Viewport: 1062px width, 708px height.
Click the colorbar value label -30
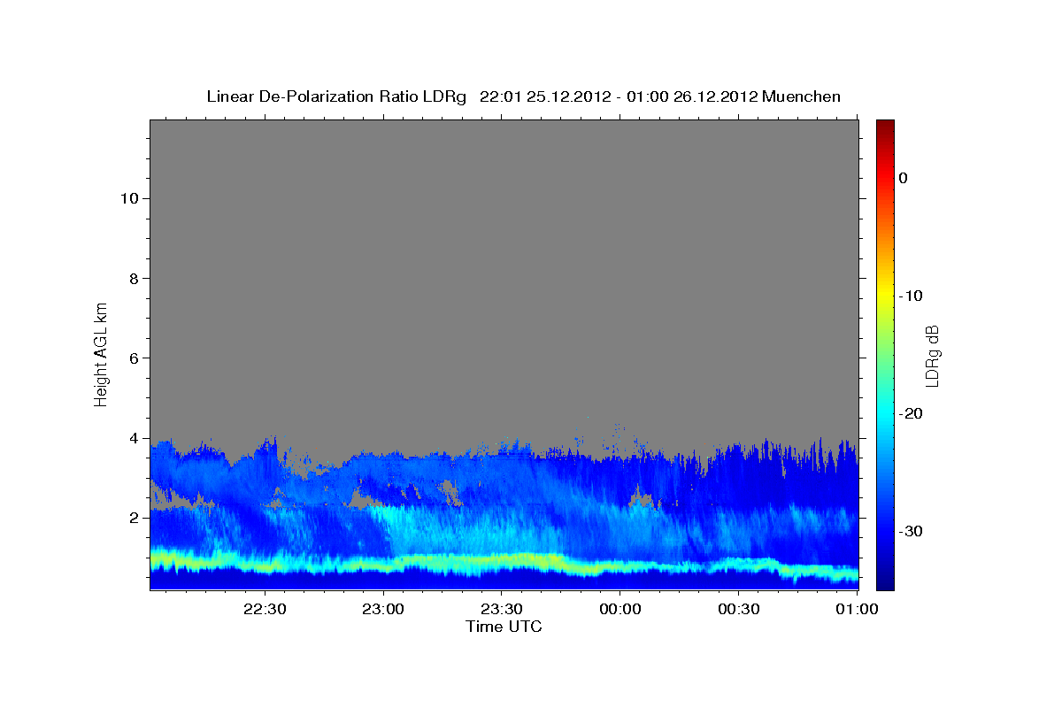[x=912, y=531]
